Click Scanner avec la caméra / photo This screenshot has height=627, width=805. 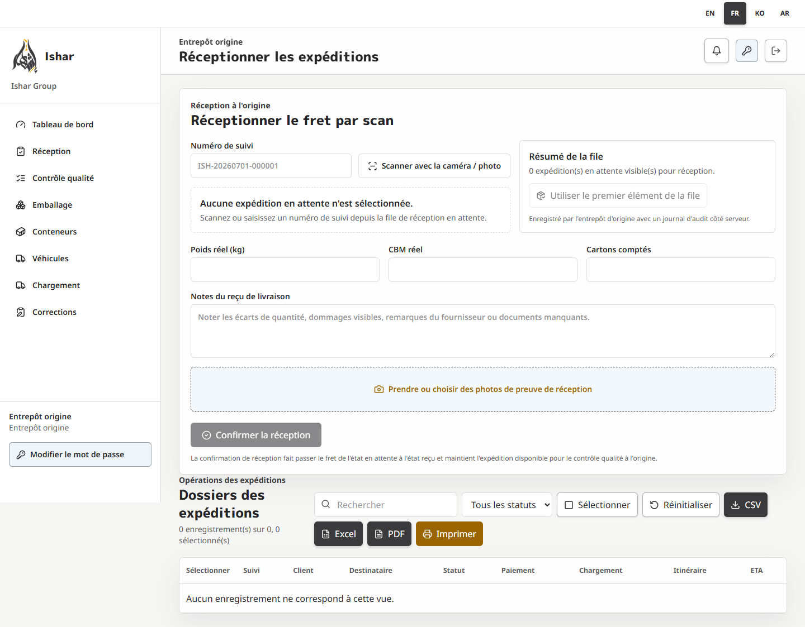click(434, 166)
